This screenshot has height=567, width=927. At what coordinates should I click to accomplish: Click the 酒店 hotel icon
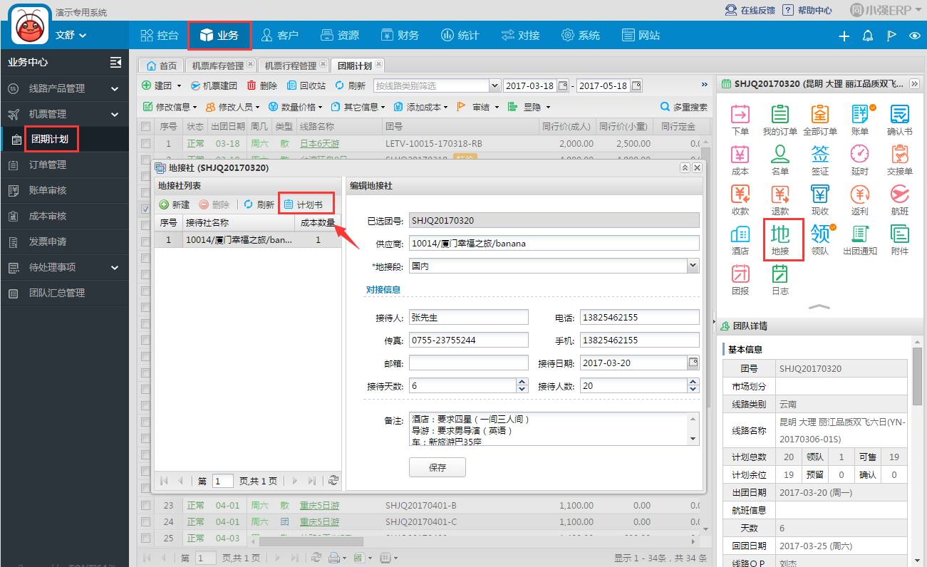(x=740, y=239)
